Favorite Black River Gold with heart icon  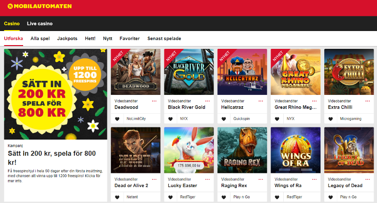[x=171, y=118]
